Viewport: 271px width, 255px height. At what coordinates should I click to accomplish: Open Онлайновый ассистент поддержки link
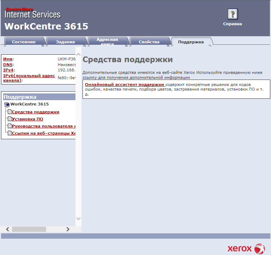tap(124, 85)
